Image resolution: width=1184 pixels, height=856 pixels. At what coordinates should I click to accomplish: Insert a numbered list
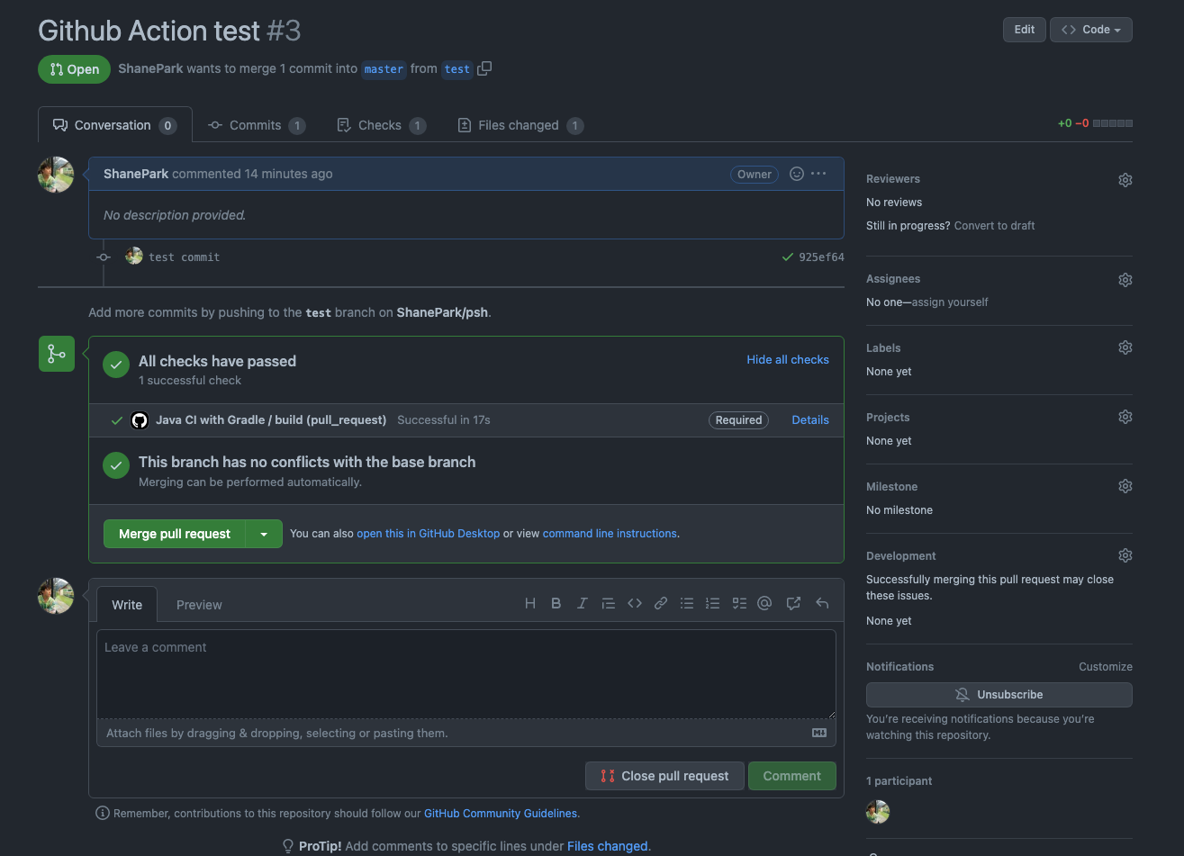point(712,603)
